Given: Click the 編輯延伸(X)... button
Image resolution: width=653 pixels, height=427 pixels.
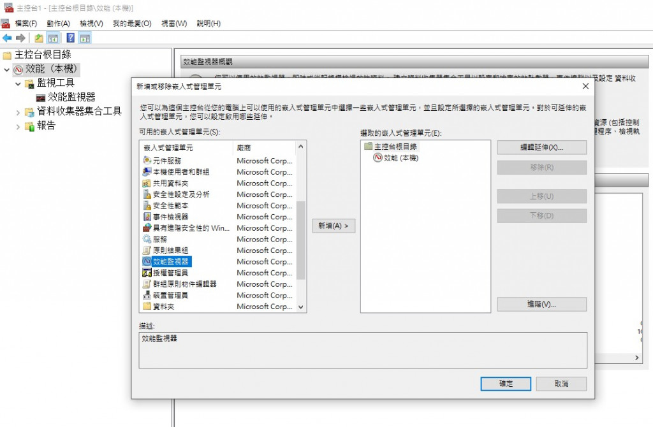Looking at the screenshot, I should pyautogui.click(x=542, y=147).
